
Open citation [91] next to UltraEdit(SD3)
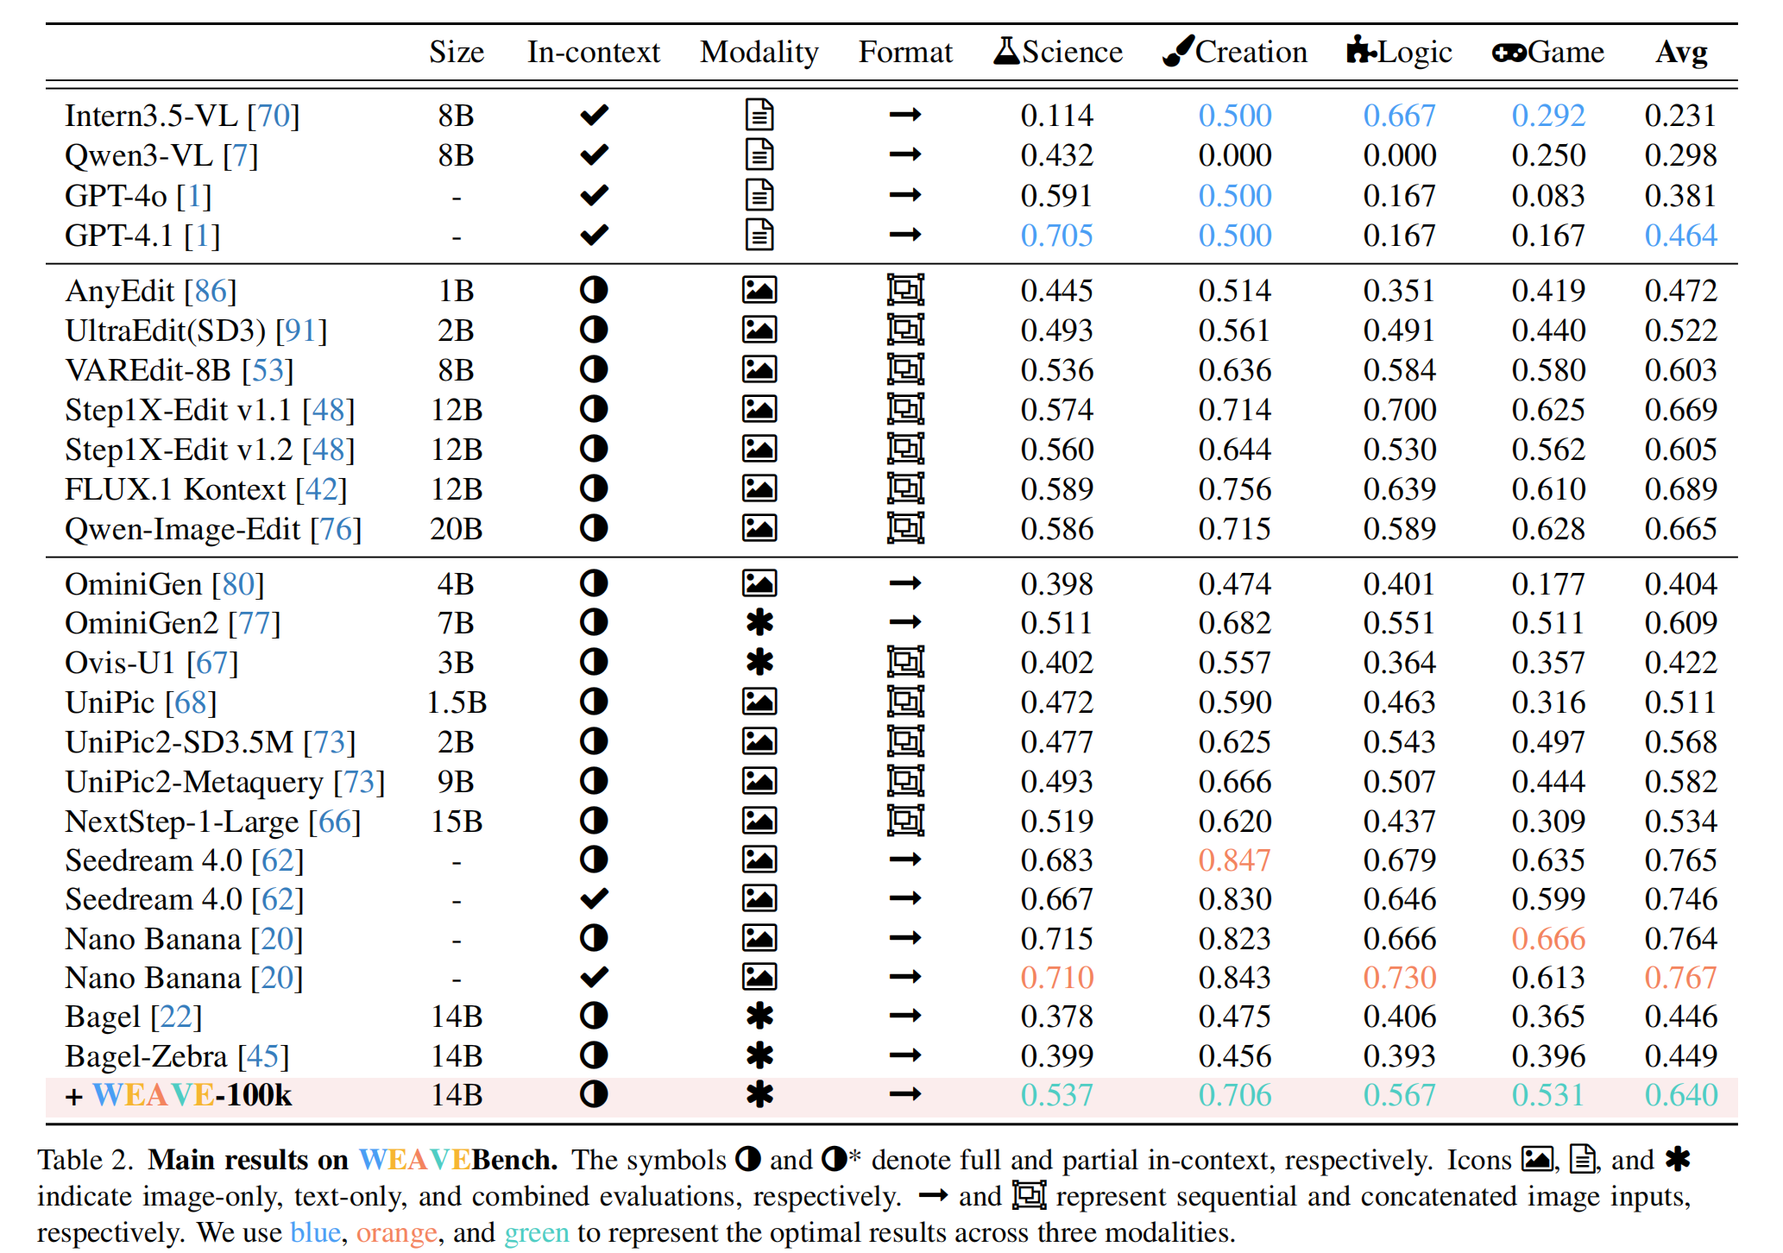(301, 331)
